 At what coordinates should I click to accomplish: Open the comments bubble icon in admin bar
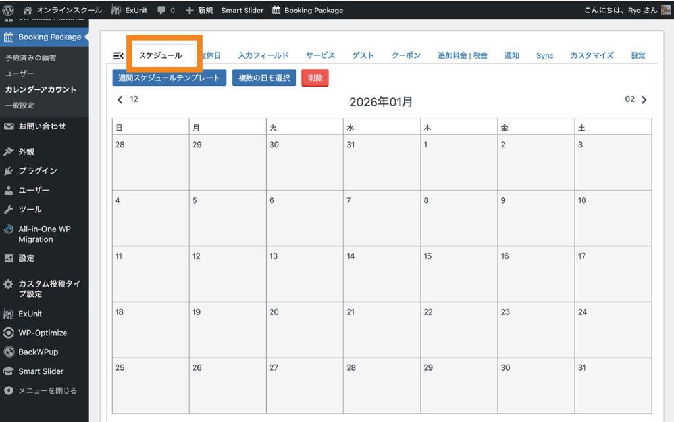(161, 11)
